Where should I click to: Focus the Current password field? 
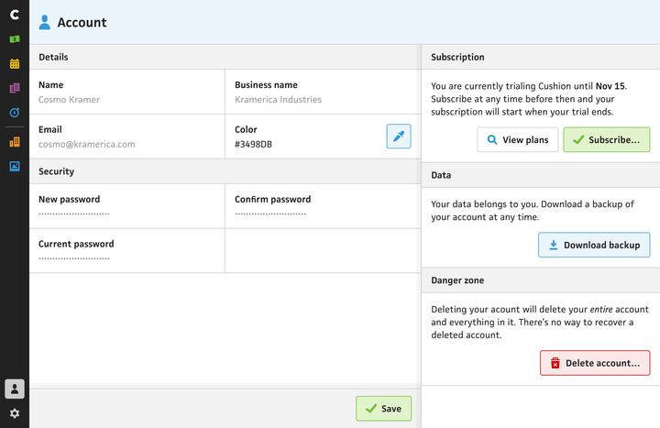coord(127,251)
